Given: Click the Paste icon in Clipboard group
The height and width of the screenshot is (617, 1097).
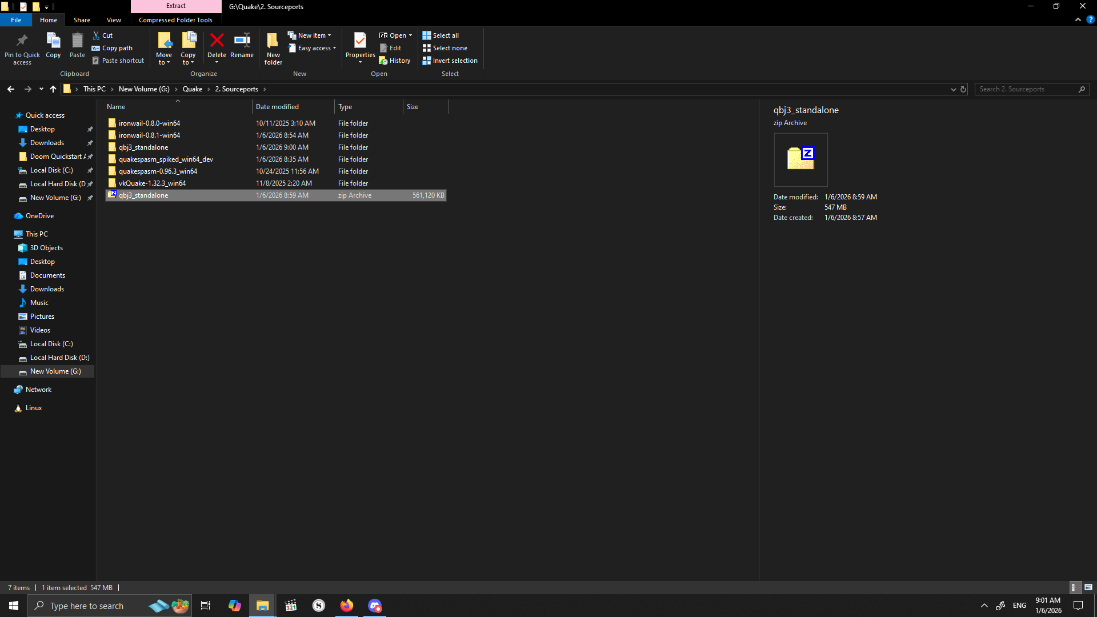Looking at the screenshot, I should coord(77,41).
